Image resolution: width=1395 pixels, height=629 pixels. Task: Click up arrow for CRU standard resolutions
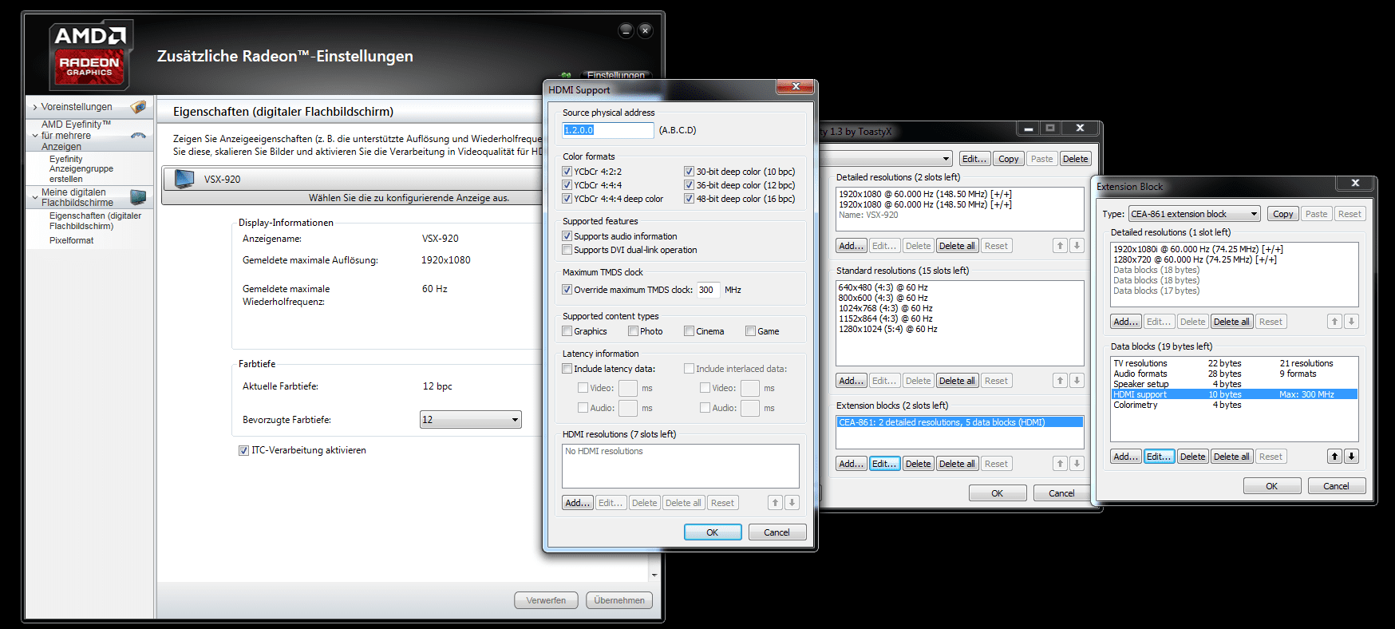coord(1060,381)
